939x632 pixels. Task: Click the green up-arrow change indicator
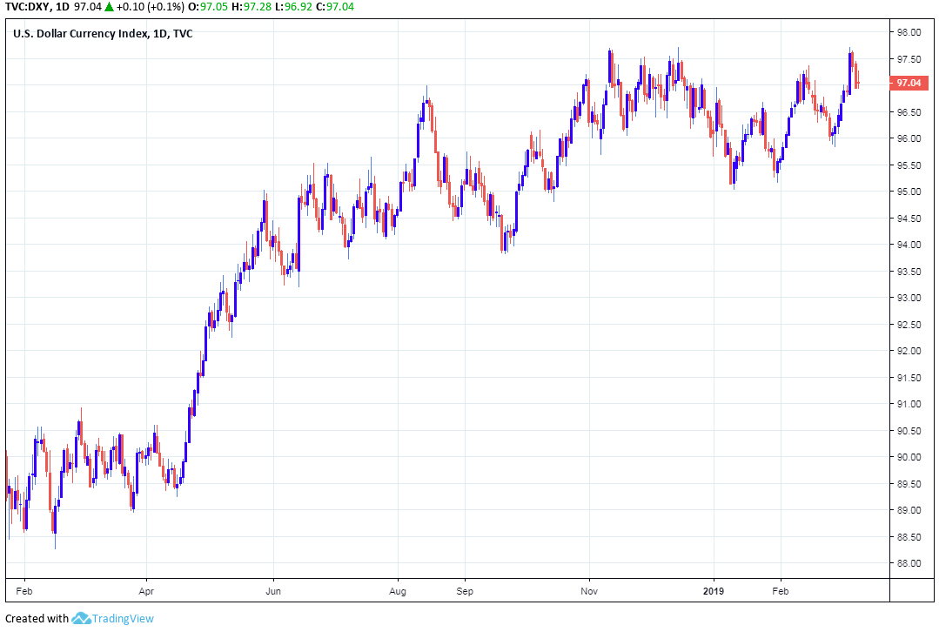[x=131, y=8]
